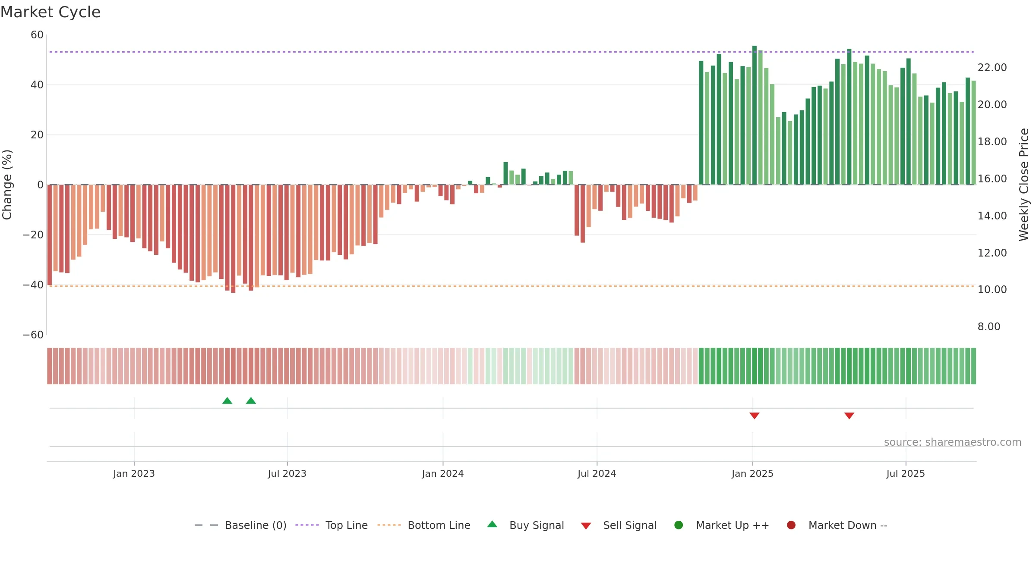Toggle the Market Down -- legend entry
This screenshot has height=582, width=1036.
pyautogui.click(x=837, y=525)
